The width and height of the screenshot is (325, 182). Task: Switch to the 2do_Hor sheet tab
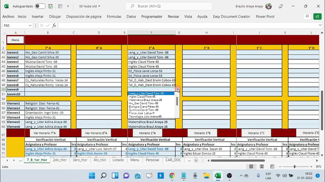click(60, 160)
